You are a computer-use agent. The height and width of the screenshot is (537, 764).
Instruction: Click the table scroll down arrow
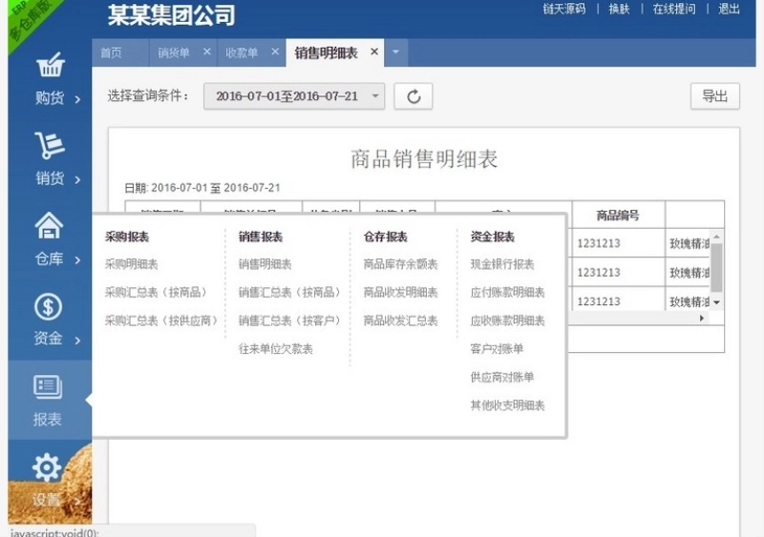716,302
